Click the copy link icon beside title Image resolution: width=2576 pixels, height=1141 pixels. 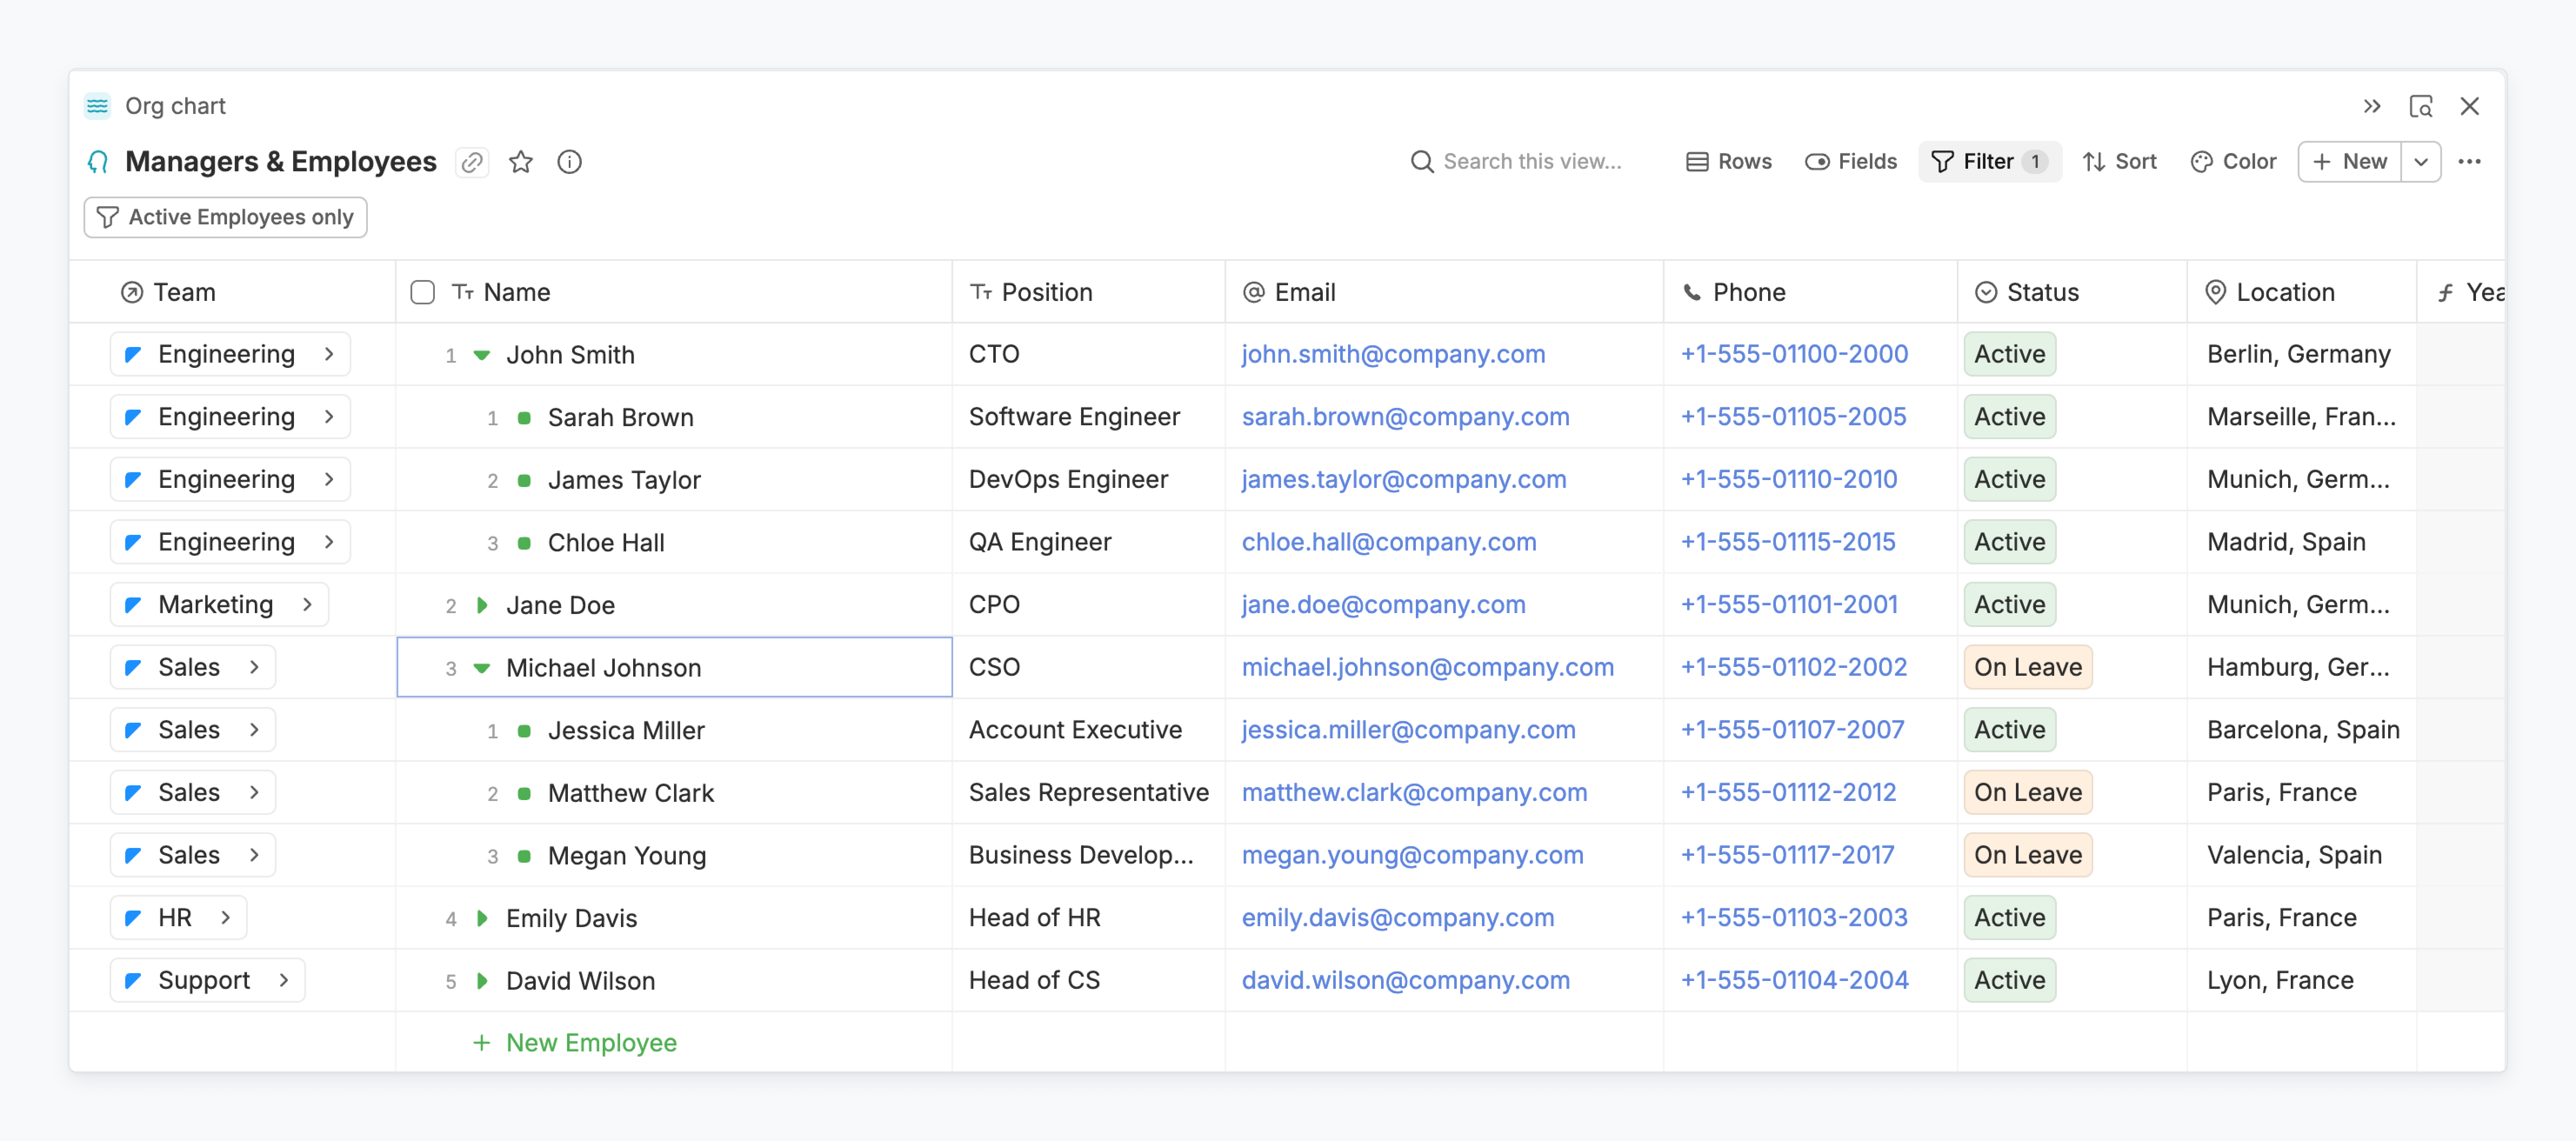(x=472, y=162)
